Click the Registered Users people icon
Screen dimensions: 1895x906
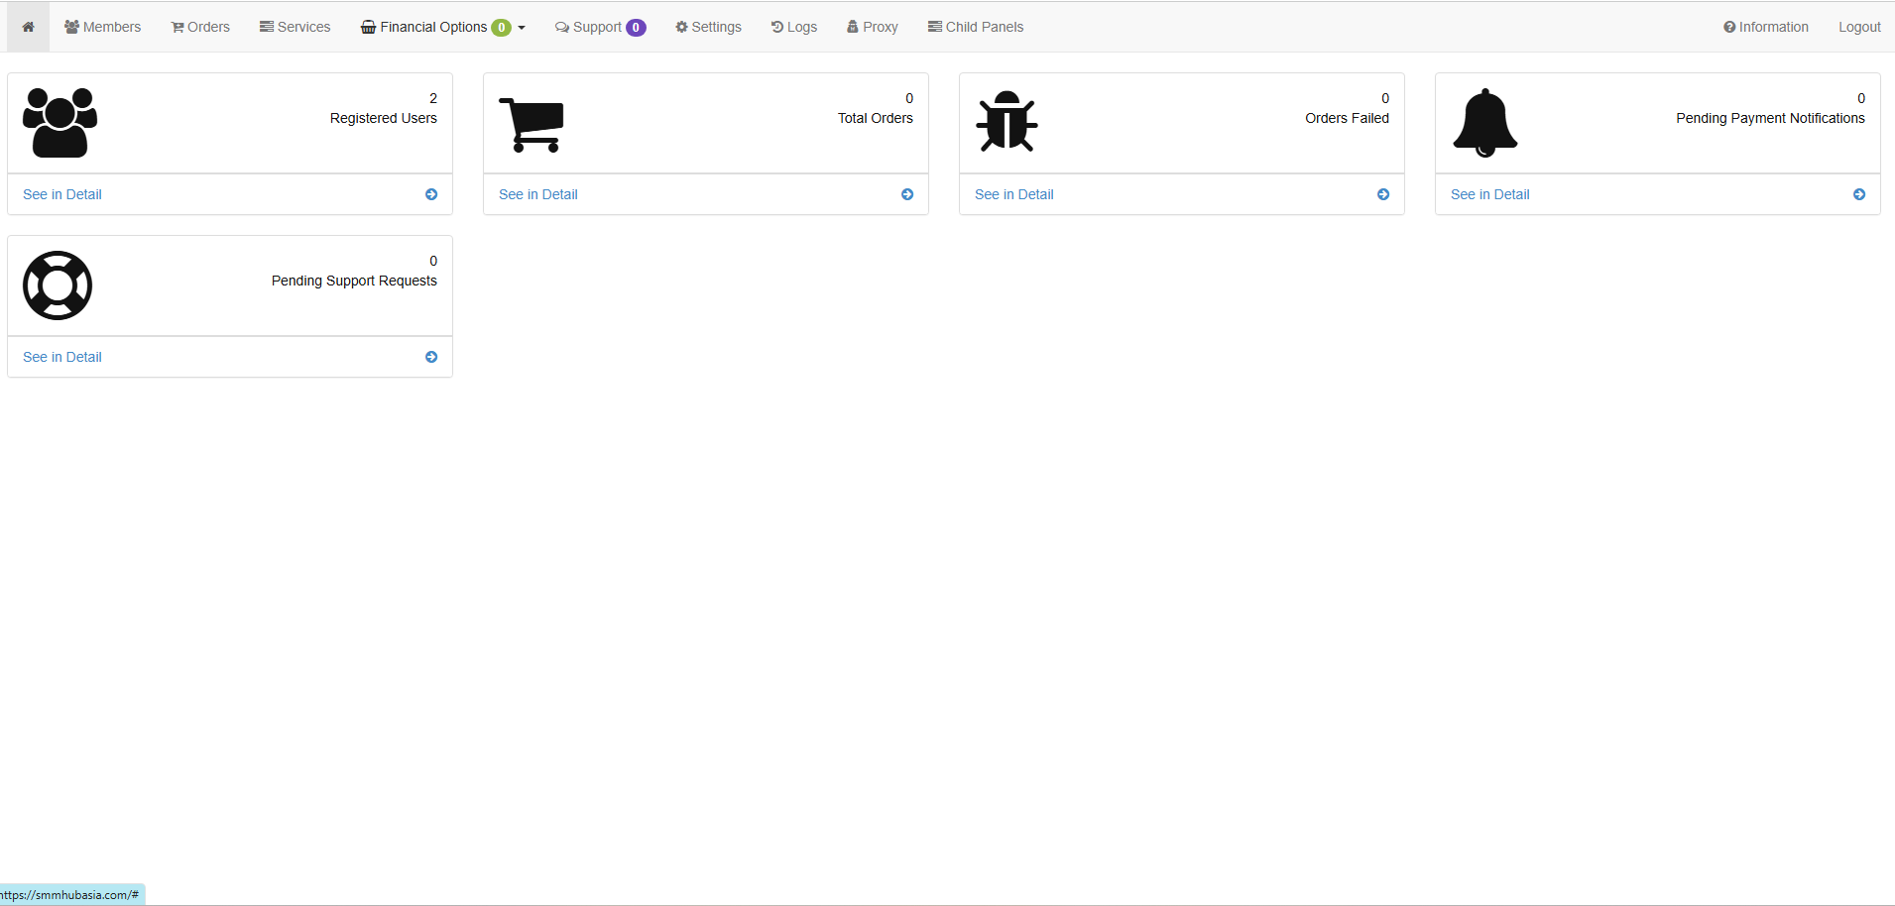[x=59, y=123]
